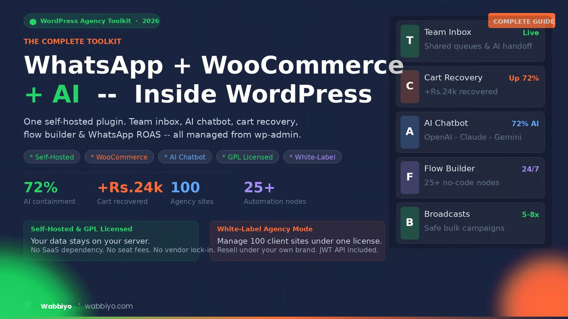Click the Wabbiyo brand name

56,307
